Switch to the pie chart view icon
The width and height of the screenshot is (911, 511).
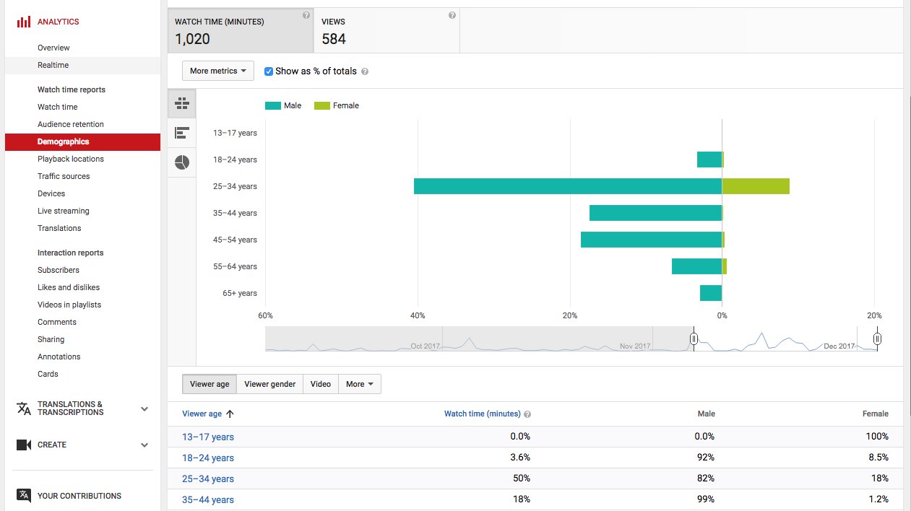182,162
